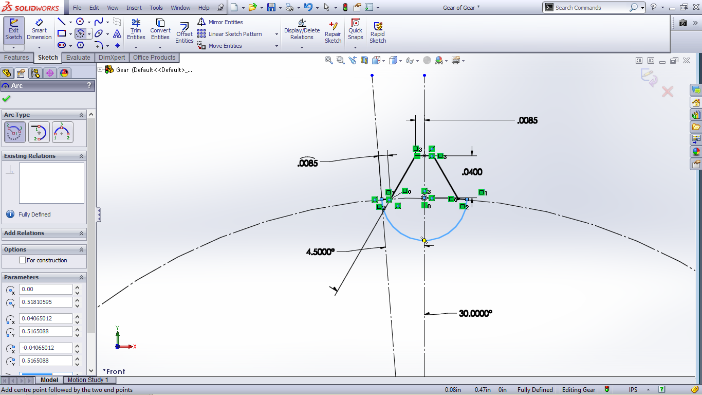Viewport: 702px width, 395px height.
Task: Toggle the Rapid Sketch tool
Action: (378, 32)
